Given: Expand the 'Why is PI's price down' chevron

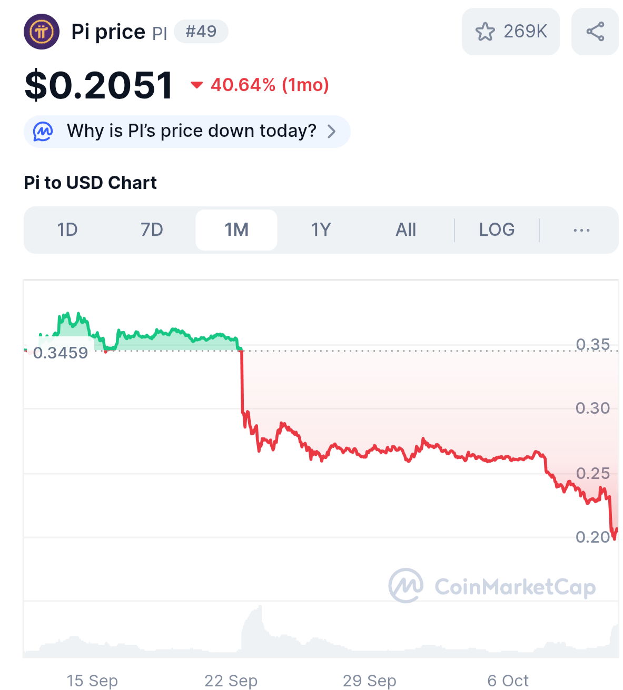Looking at the screenshot, I should [x=331, y=131].
